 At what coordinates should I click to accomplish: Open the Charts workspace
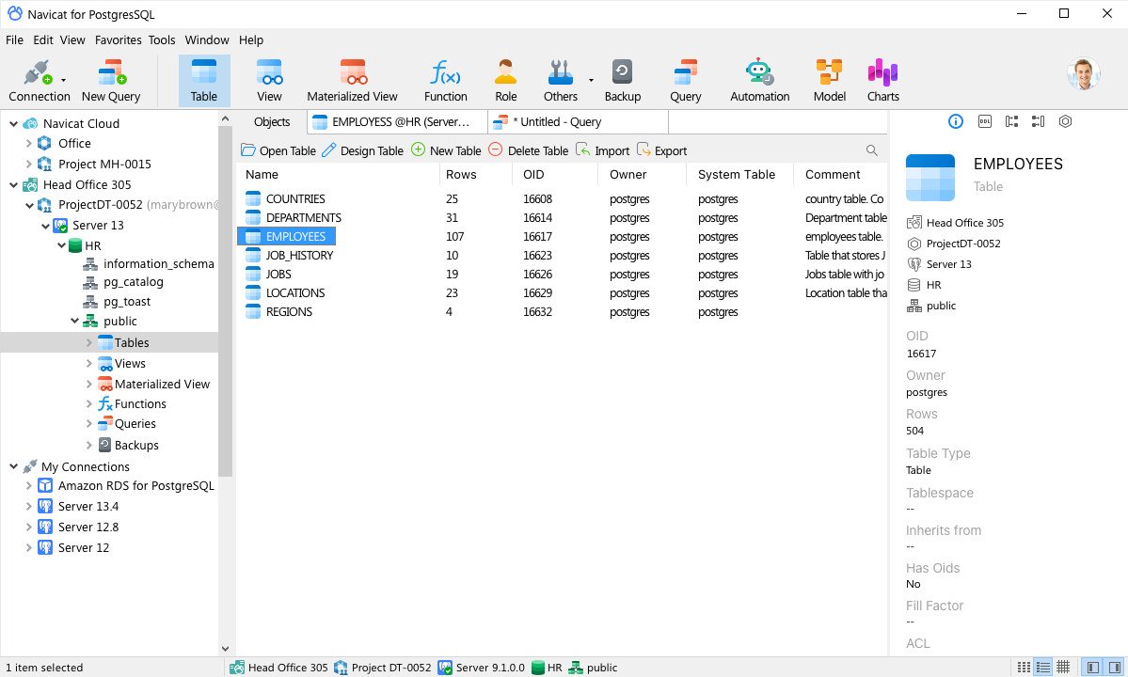(x=882, y=80)
